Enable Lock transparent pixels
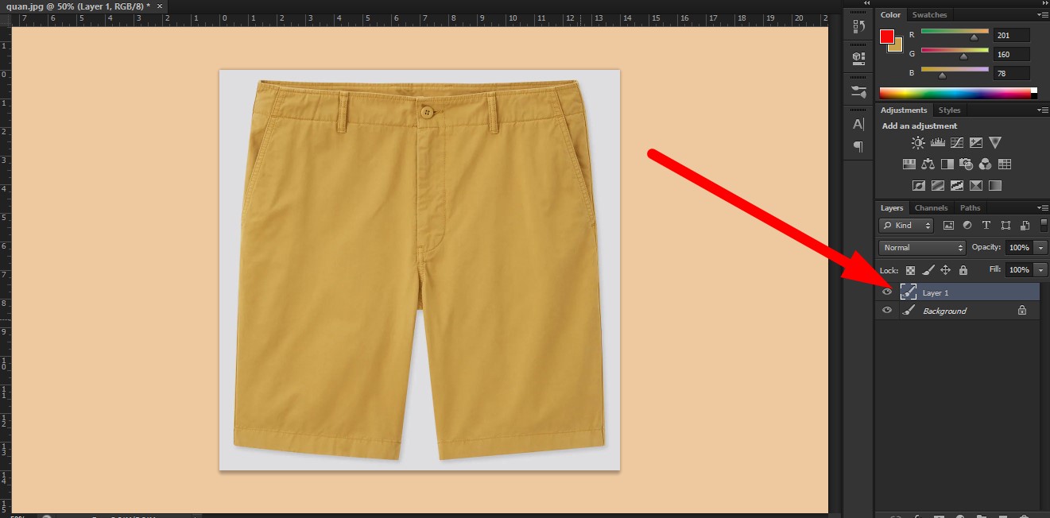 [909, 270]
